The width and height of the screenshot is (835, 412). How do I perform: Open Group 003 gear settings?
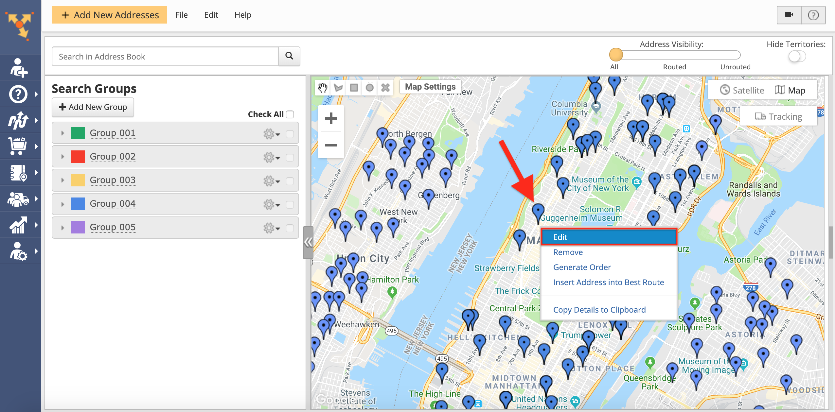click(272, 181)
